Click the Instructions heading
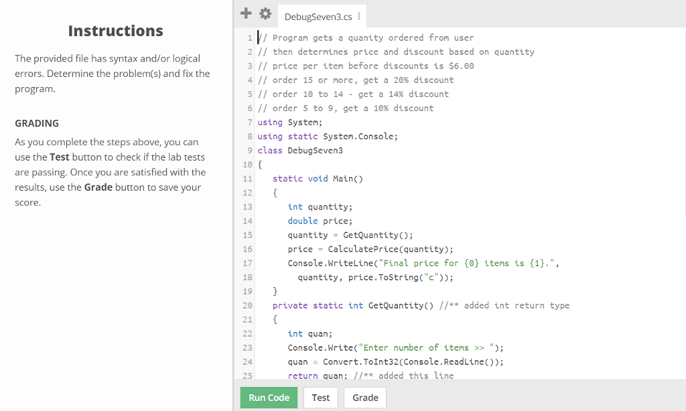 [x=115, y=31]
